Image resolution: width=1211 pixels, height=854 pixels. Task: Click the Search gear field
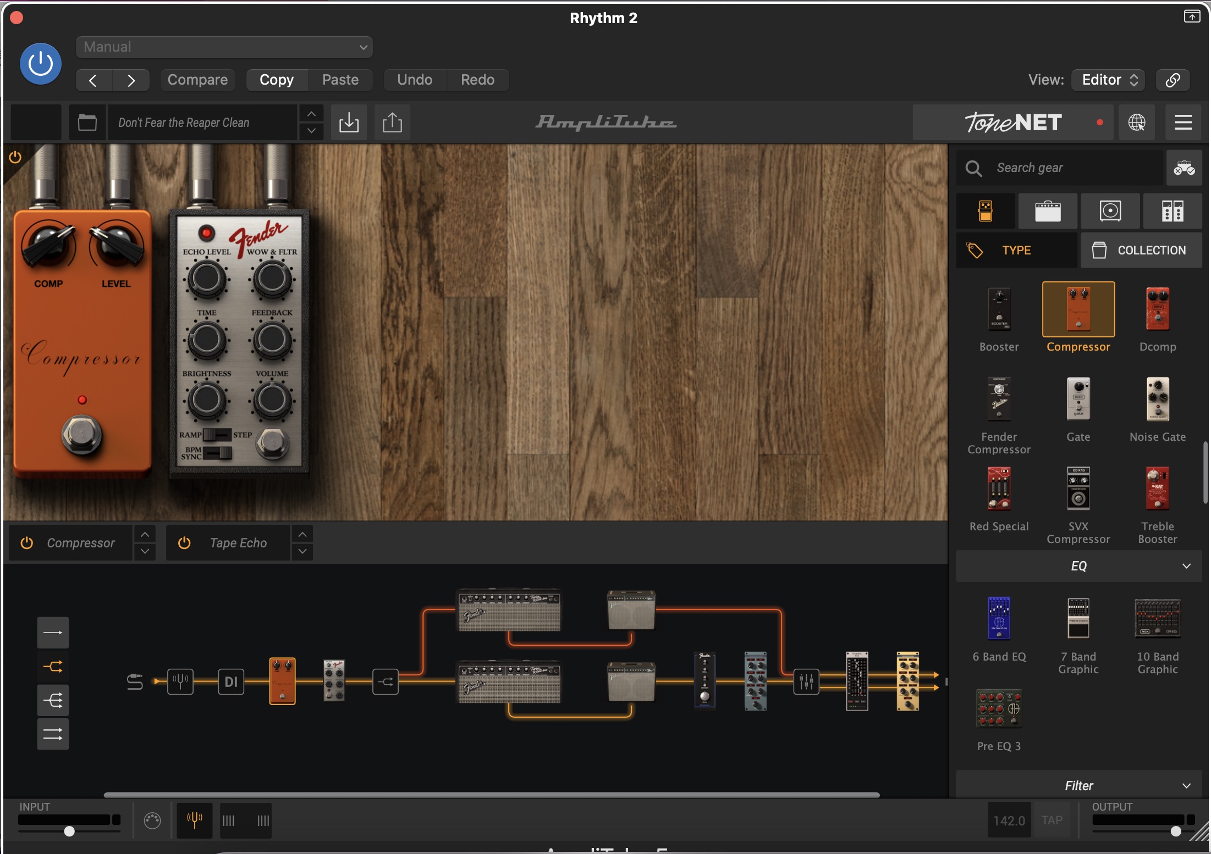1059,168
